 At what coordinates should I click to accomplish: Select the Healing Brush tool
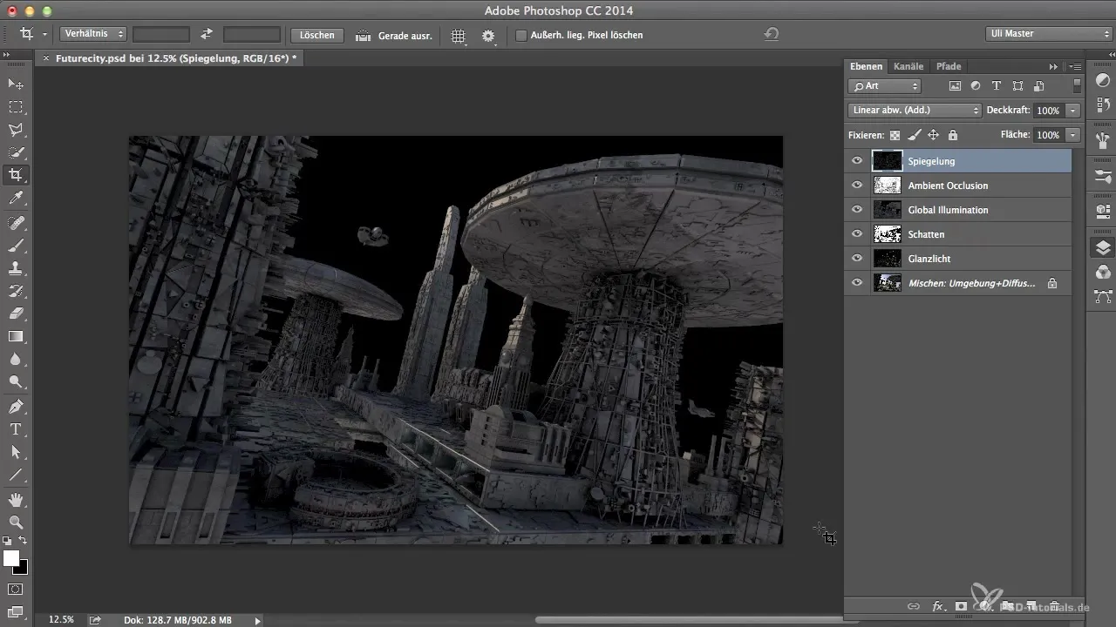(x=16, y=223)
